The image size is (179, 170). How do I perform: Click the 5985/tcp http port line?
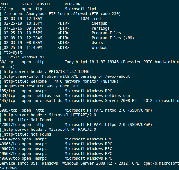pos(76,110)
